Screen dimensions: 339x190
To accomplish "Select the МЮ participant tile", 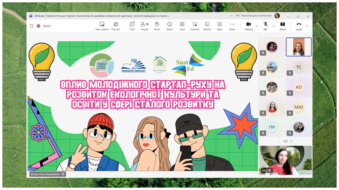I will tap(299, 107).
